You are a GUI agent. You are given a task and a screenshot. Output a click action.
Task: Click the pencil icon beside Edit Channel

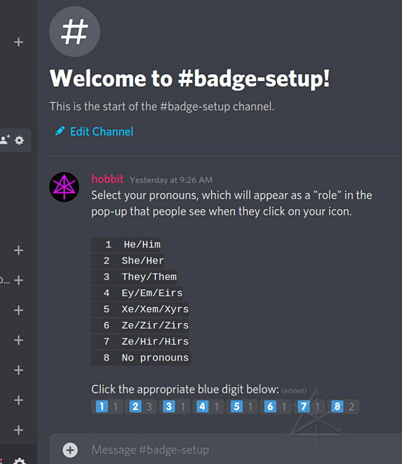60,131
